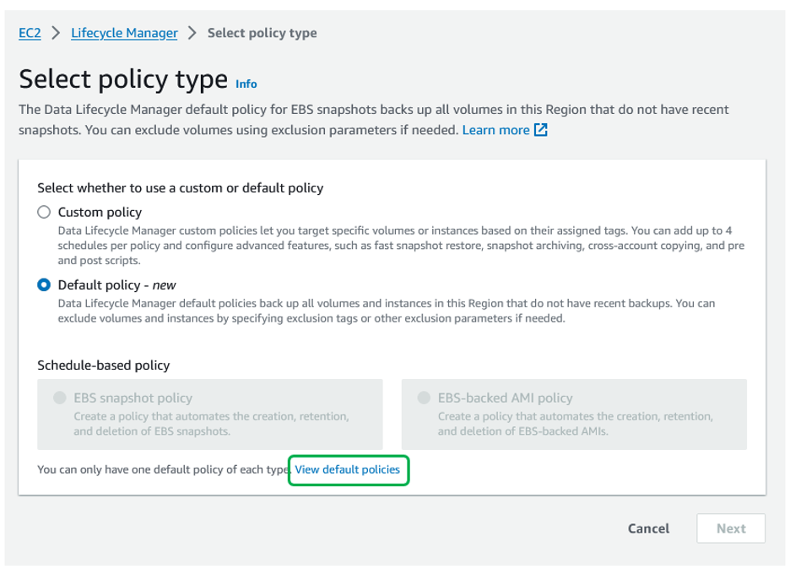Select the EBS snapshot policy card

pyautogui.click(x=211, y=414)
